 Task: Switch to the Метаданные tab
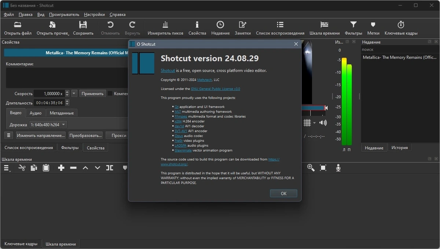point(62,113)
